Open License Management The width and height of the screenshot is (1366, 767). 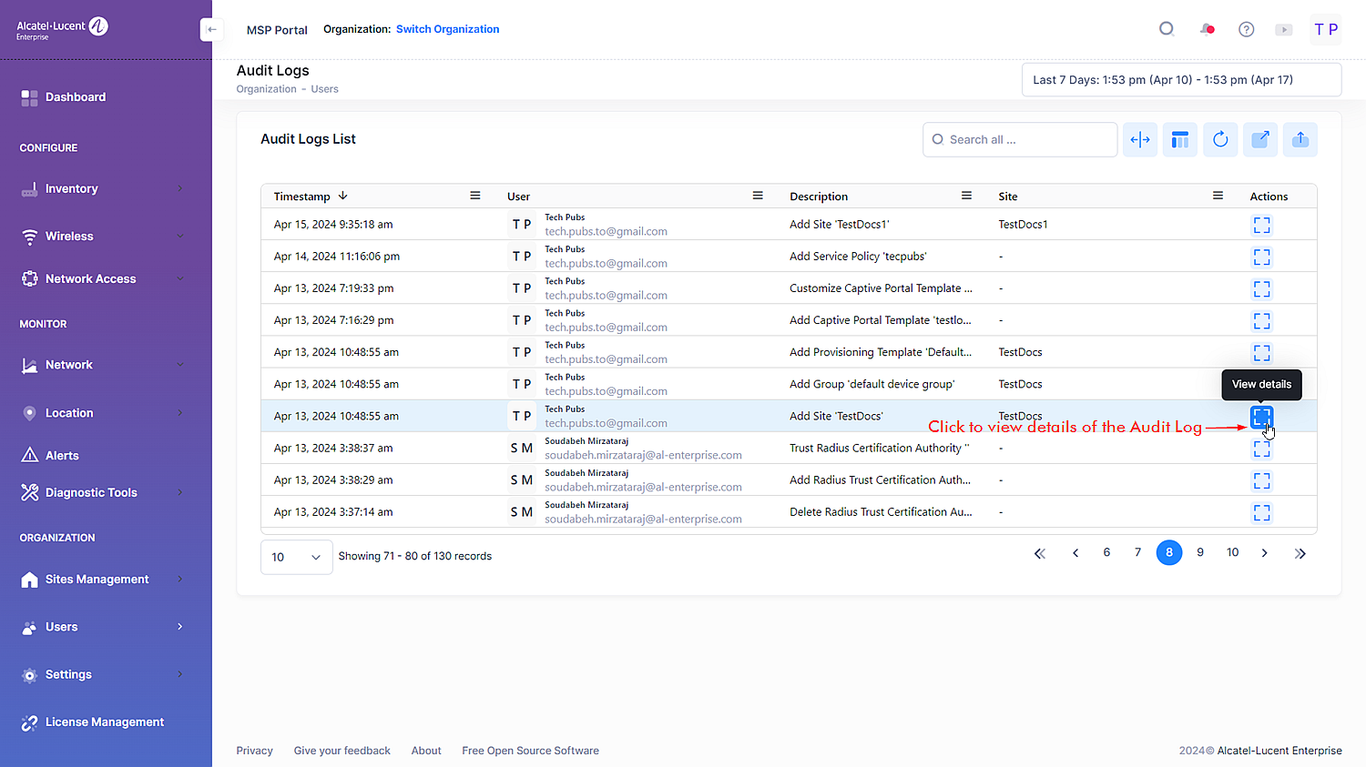105,722
